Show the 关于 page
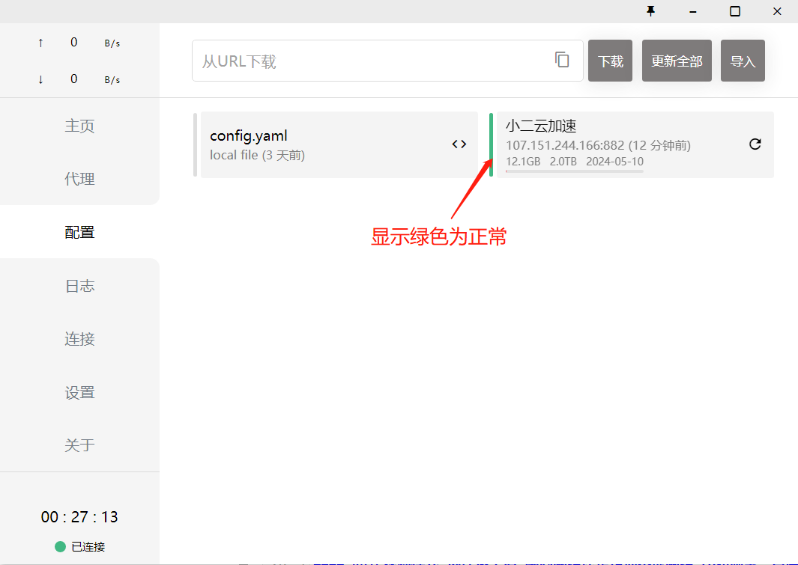Screen dimensions: 798x565 (x=79, y=445)
